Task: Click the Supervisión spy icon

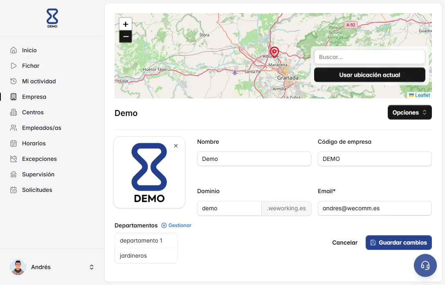Action: (x=13, y=174)
